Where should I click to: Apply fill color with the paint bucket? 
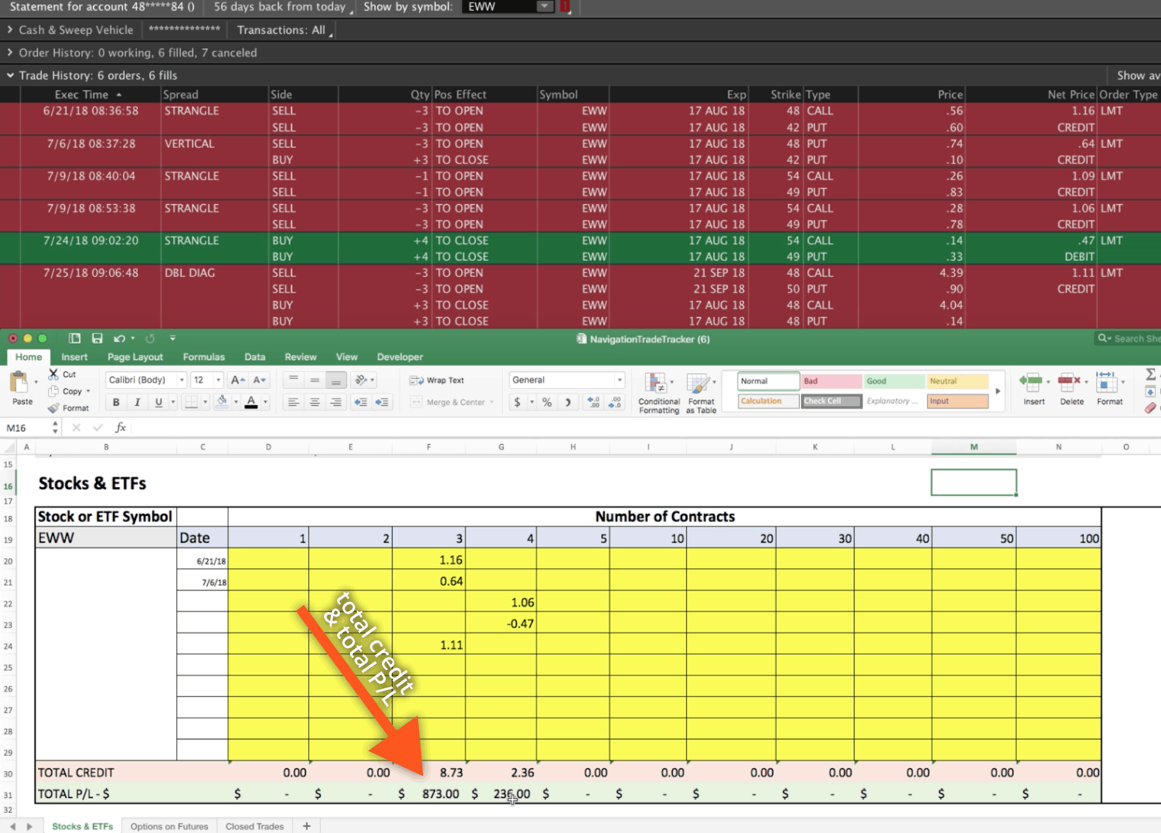(x=222, y=402)
